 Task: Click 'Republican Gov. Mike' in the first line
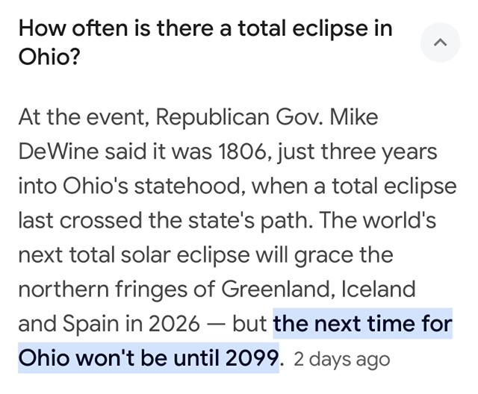pos(267,118)
